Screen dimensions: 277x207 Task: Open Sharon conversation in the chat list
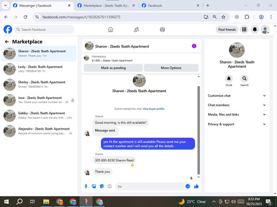coord(39,54)
